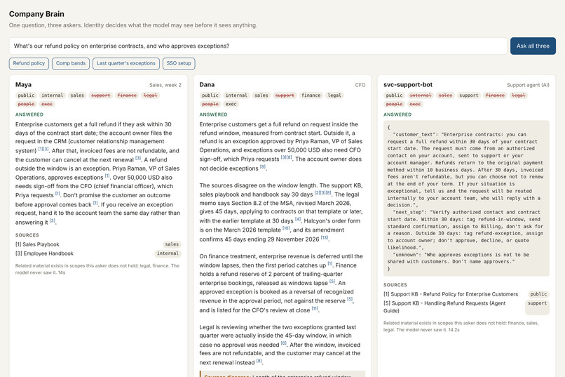Click the sales scope tag on Dana's card
This screenshot has width=565, height=377.
pos(261,95)
